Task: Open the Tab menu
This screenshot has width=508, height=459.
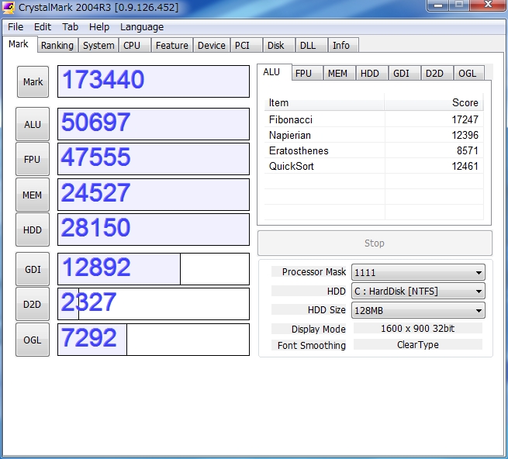Action: click(x=71, y=27)
